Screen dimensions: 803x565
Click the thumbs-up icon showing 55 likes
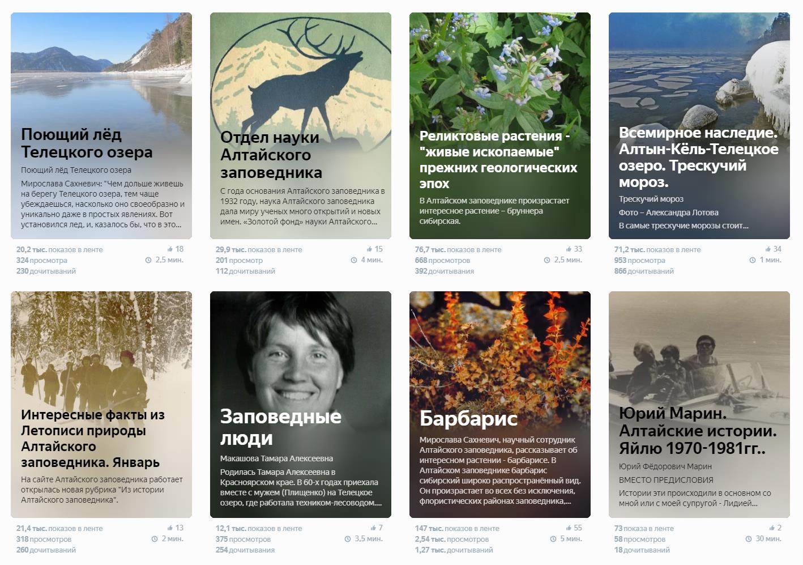coord(569,528)
